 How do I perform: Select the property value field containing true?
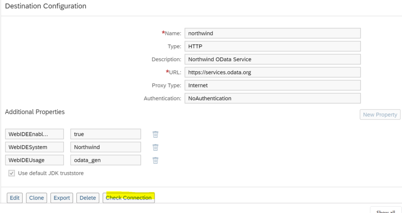click(x=106, y=134)
